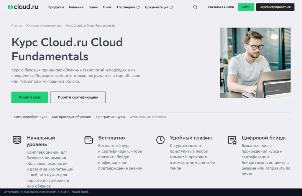
Task: Click the clock icon for Удобный график
Action: coord(160,140)
